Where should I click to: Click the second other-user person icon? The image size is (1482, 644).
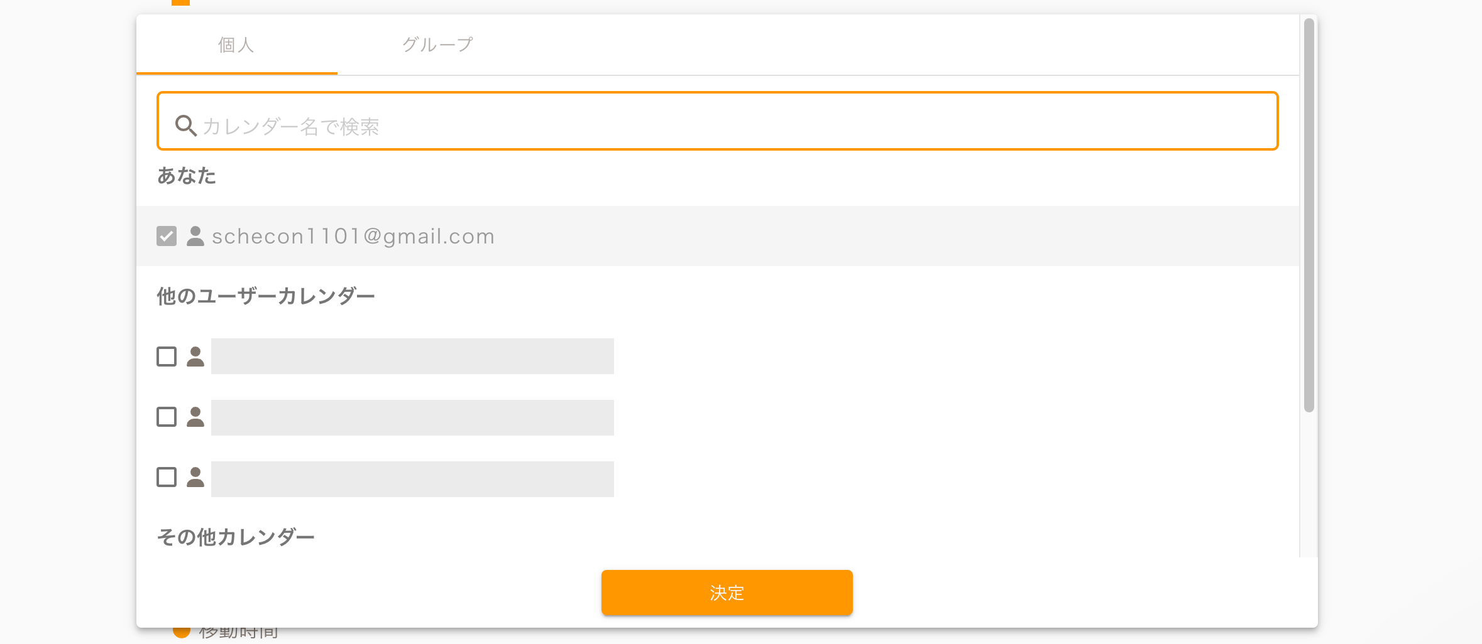coord(195,417)
